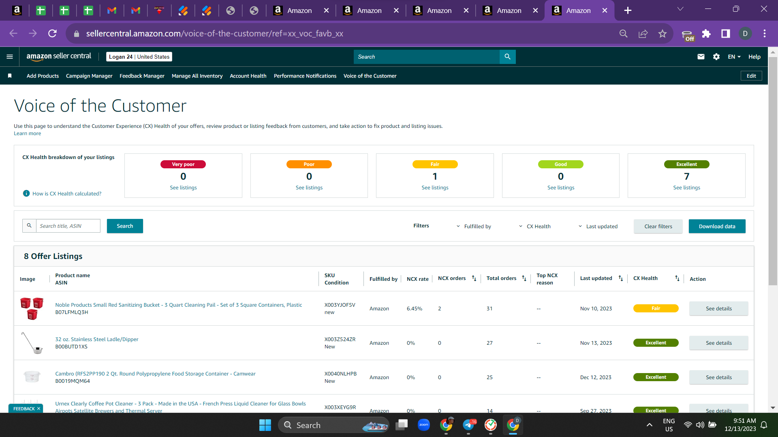This screenshot has width=778, height=437.
Task: Click the search icon beside the title/ASIN field
Action: (29, 226)
